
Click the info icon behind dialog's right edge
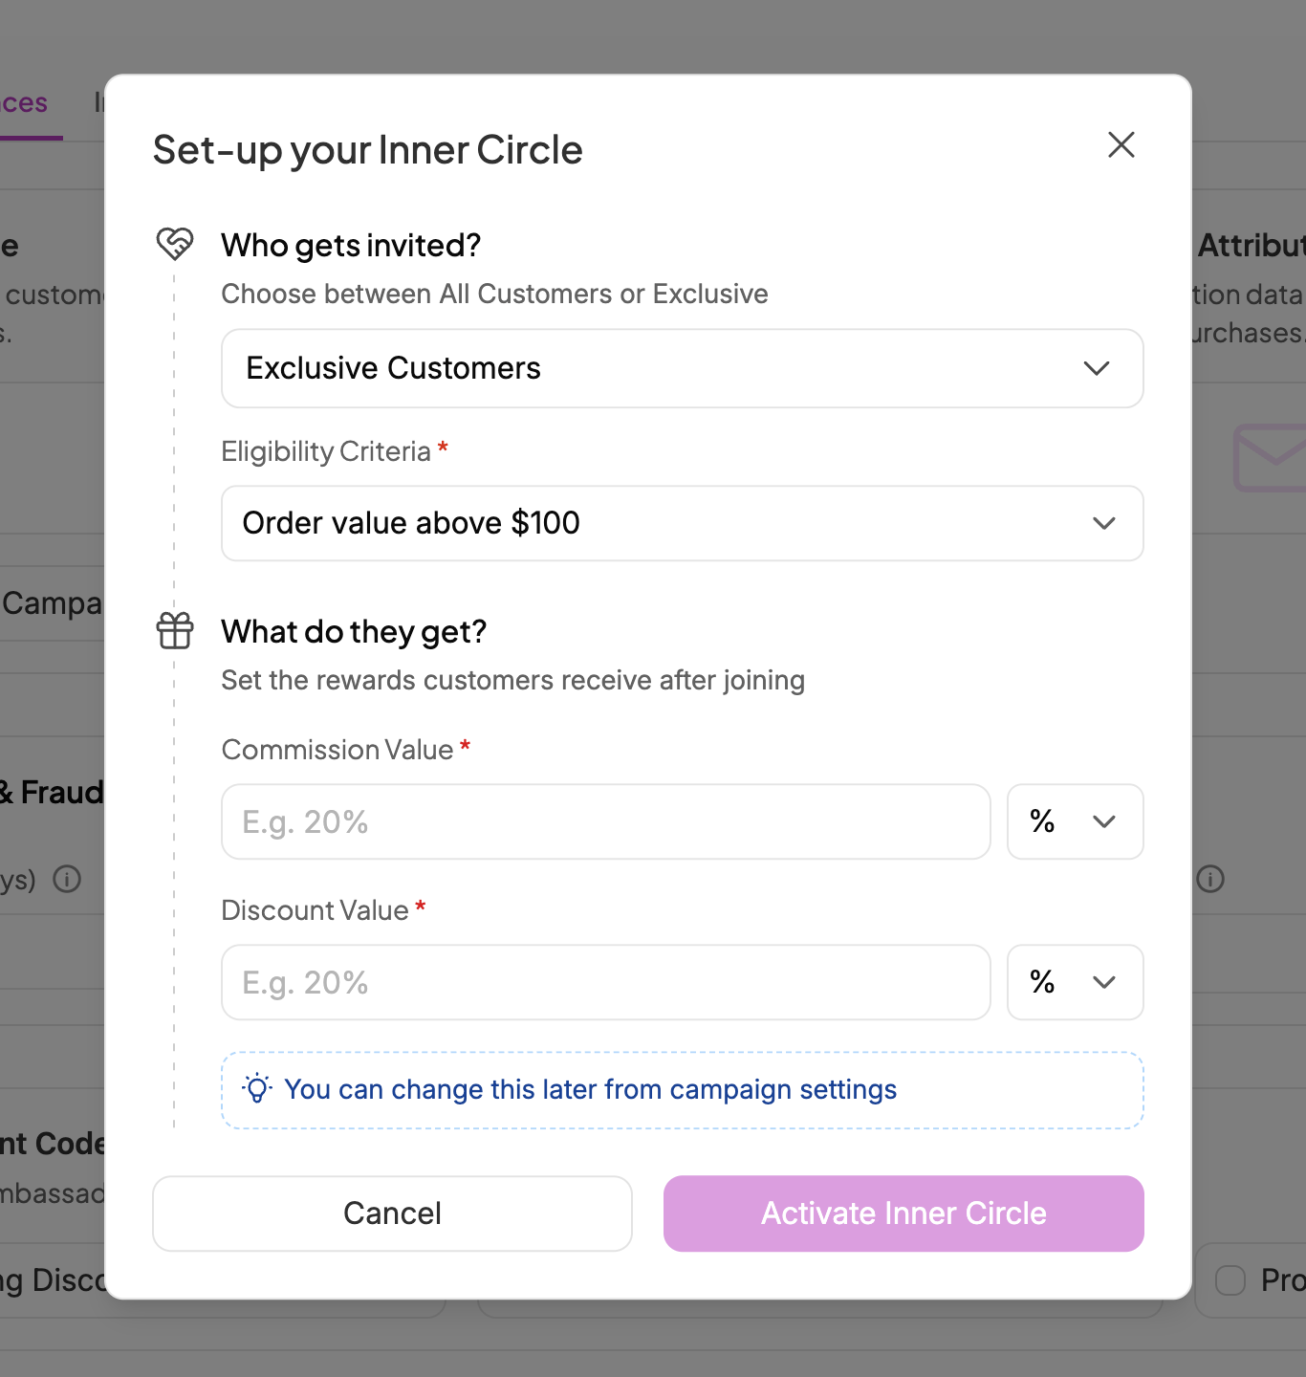pos(1210,879)
